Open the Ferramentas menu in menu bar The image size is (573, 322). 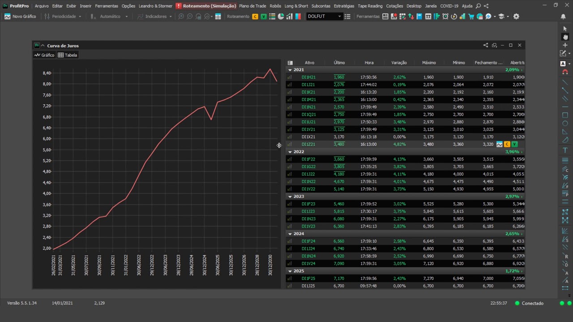(107, 6)
